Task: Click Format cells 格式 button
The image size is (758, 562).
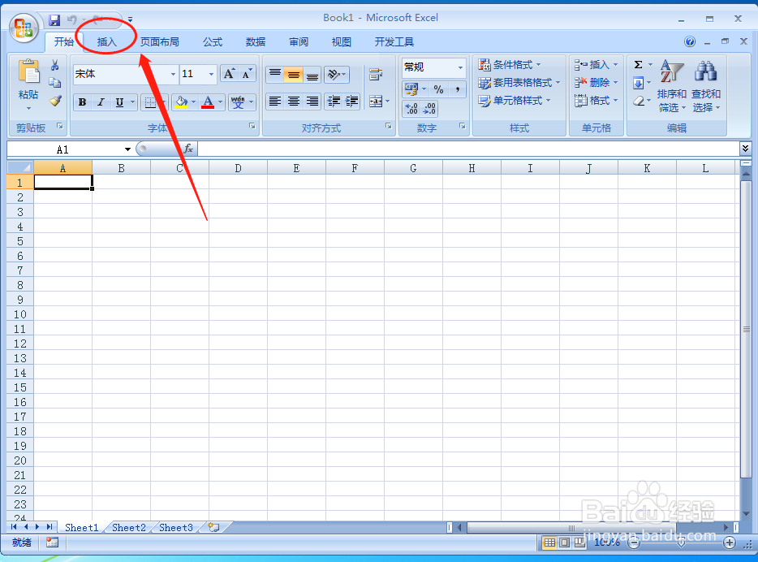Action: pos(596,101)
